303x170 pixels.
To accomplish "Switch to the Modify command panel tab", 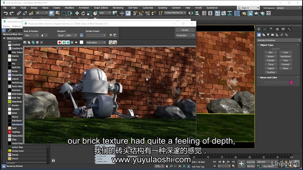I will click(265, 29).
